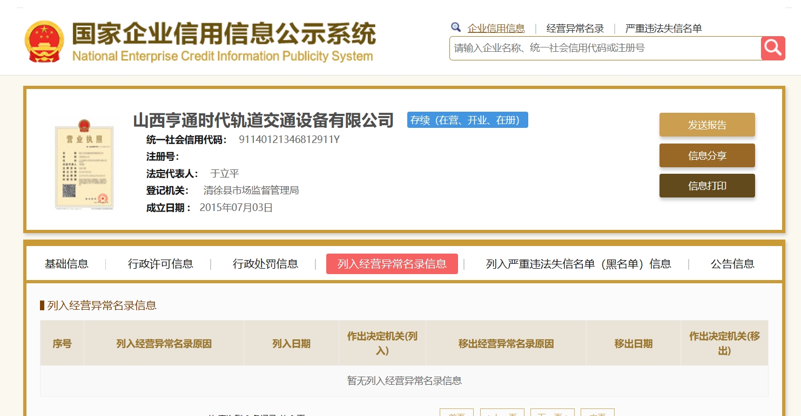Screen dimensions: 801x416
Task: Click the registration authority 清徐县市场监督管理局
Action: (x=251, y=190)
